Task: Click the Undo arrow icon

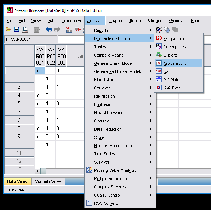Action: point(49,30)
